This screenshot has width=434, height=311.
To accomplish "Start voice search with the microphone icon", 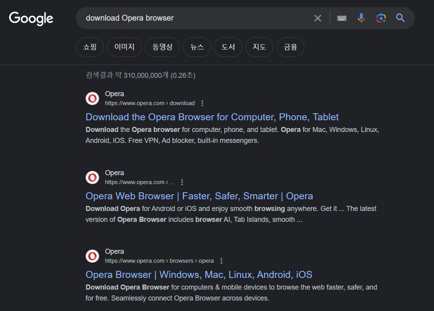I will (361, 18).
